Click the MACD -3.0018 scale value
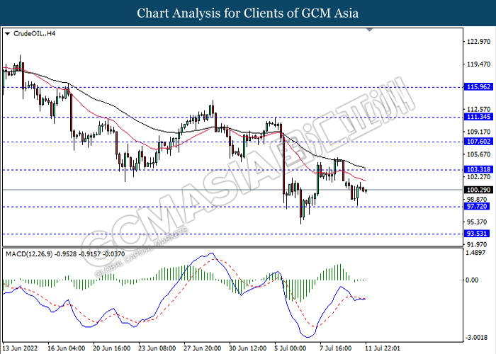This screenshot has width=496, height=354. (475, 338)
